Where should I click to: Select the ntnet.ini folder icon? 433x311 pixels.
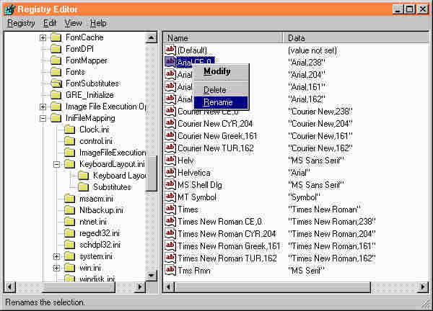69,222
